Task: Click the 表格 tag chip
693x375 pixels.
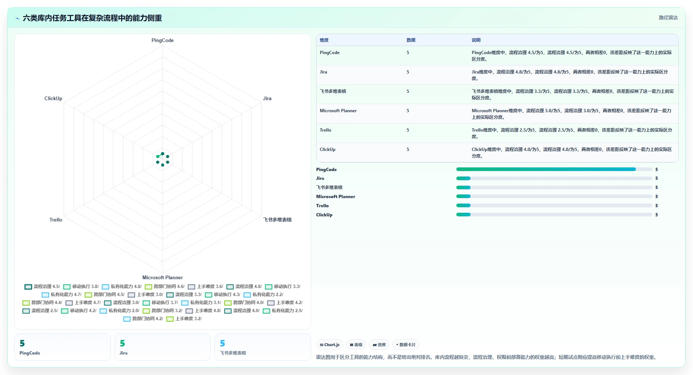Action: coord(356,345)
